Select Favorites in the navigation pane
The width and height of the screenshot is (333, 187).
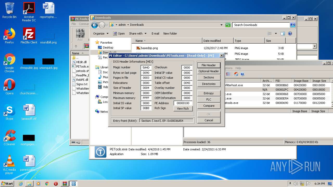[x=106, y=43]
